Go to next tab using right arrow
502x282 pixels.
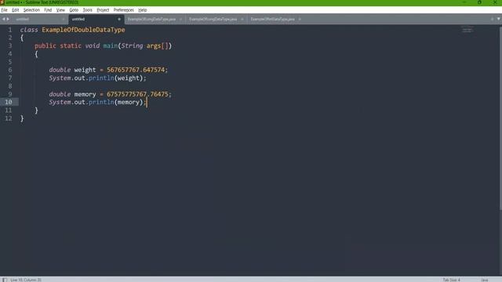coord(8,19)
